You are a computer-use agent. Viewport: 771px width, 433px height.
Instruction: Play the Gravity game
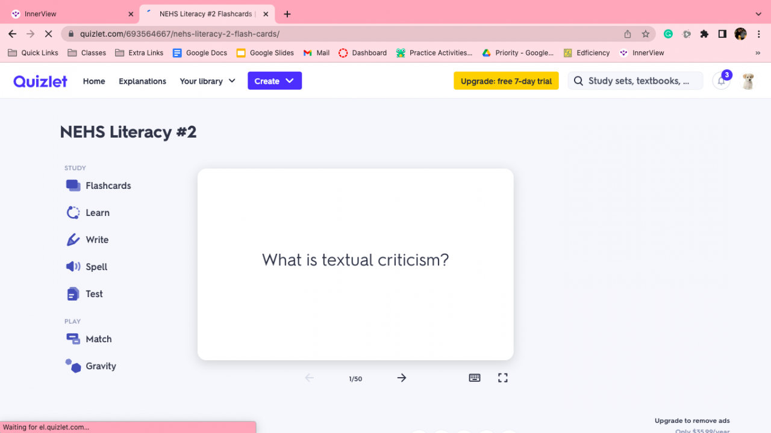[x=91, y=366]
